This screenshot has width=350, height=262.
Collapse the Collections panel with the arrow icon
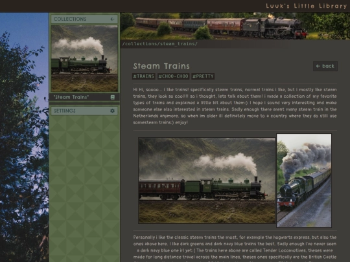[112, 19]
